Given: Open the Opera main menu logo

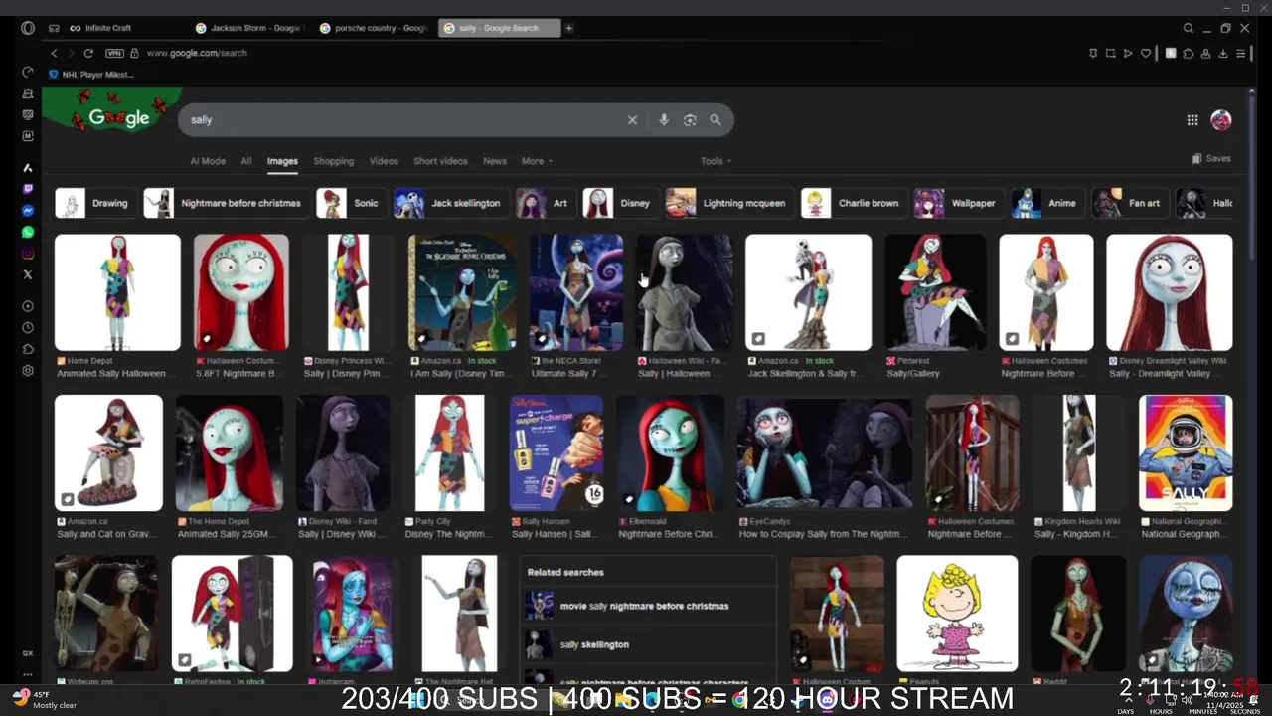Looking at the screenshot, I should pyautogui.click(x=28, y=28).
